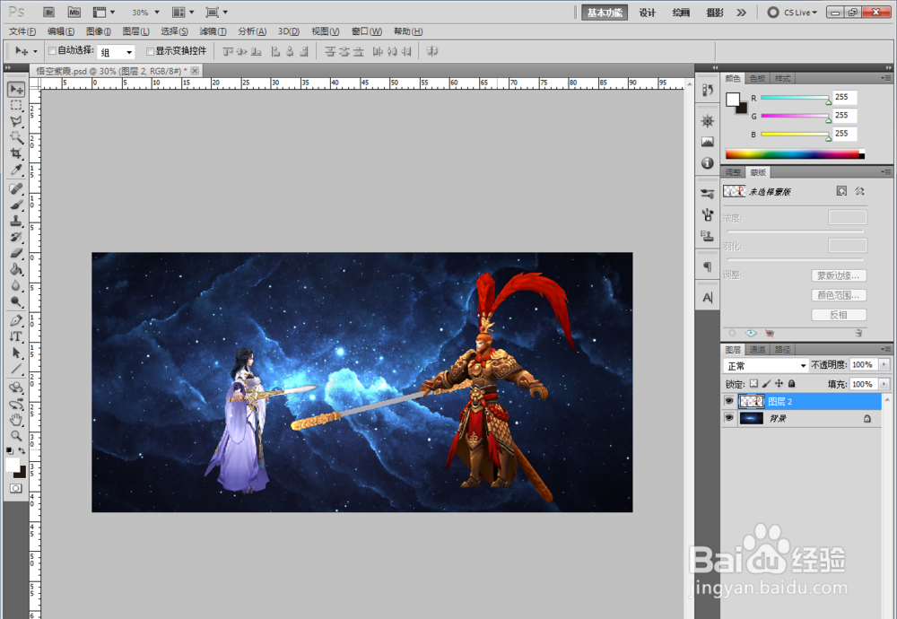
Task: Launch Adobe Bridge from the Br icon
Action: (49, 13)
